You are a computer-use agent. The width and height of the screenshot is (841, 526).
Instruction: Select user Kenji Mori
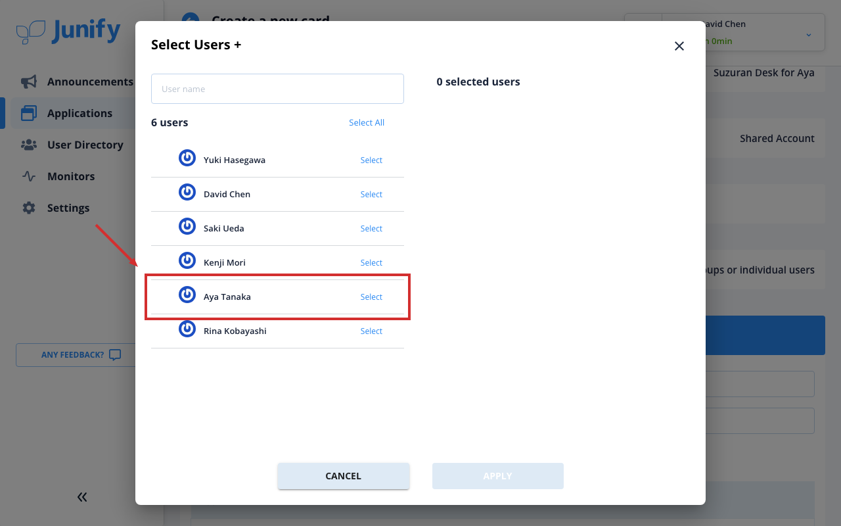pos(371,263)
